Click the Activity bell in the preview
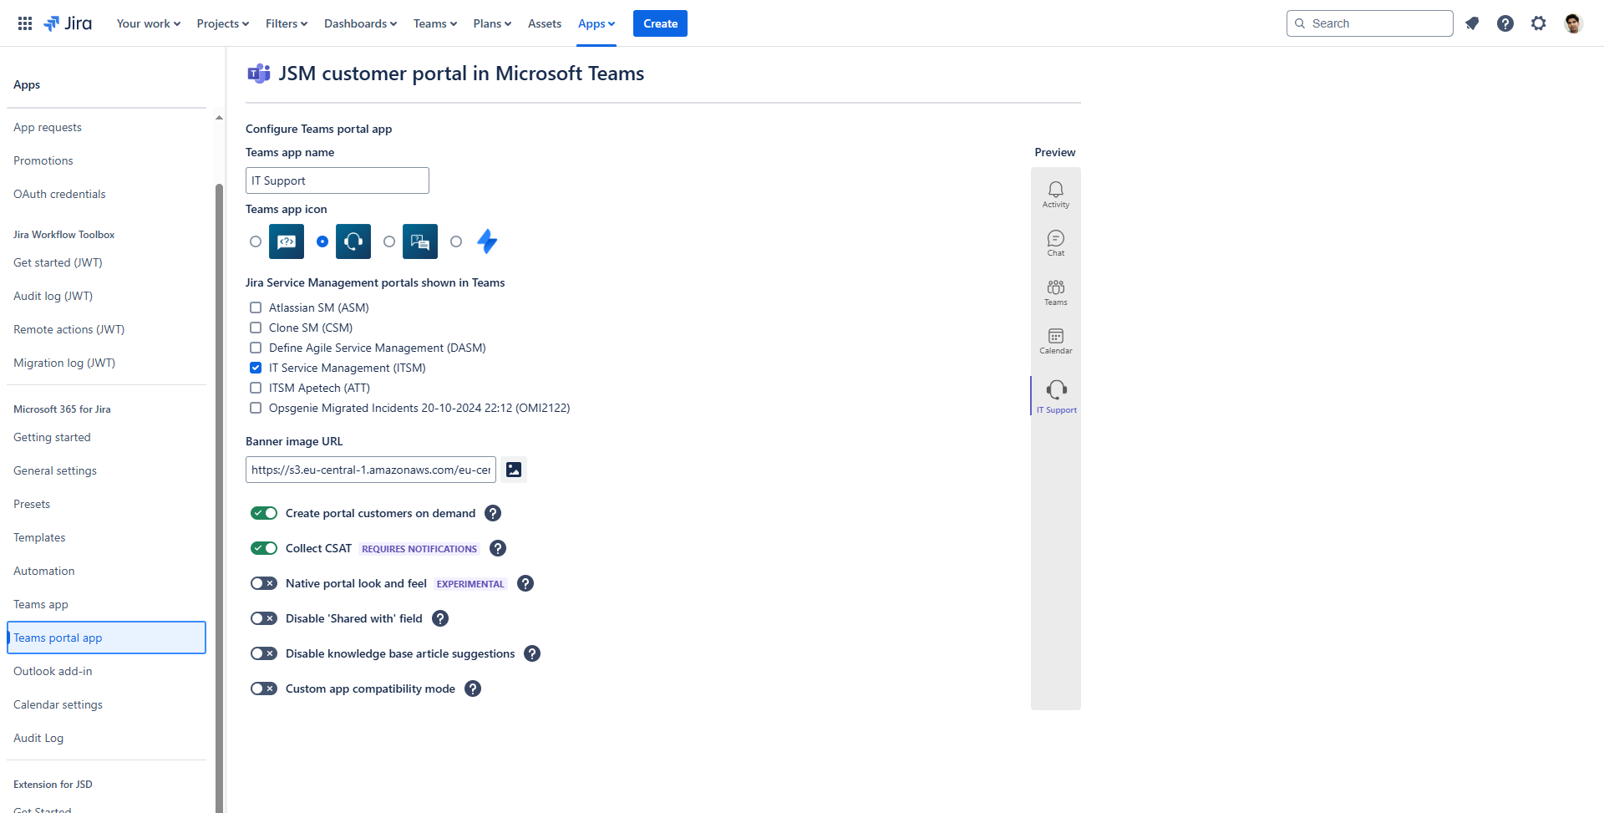1604x813 pixels. 1055,194
